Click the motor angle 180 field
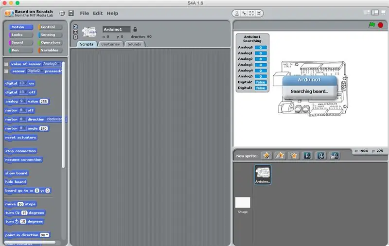 click(x=43, y=128)
